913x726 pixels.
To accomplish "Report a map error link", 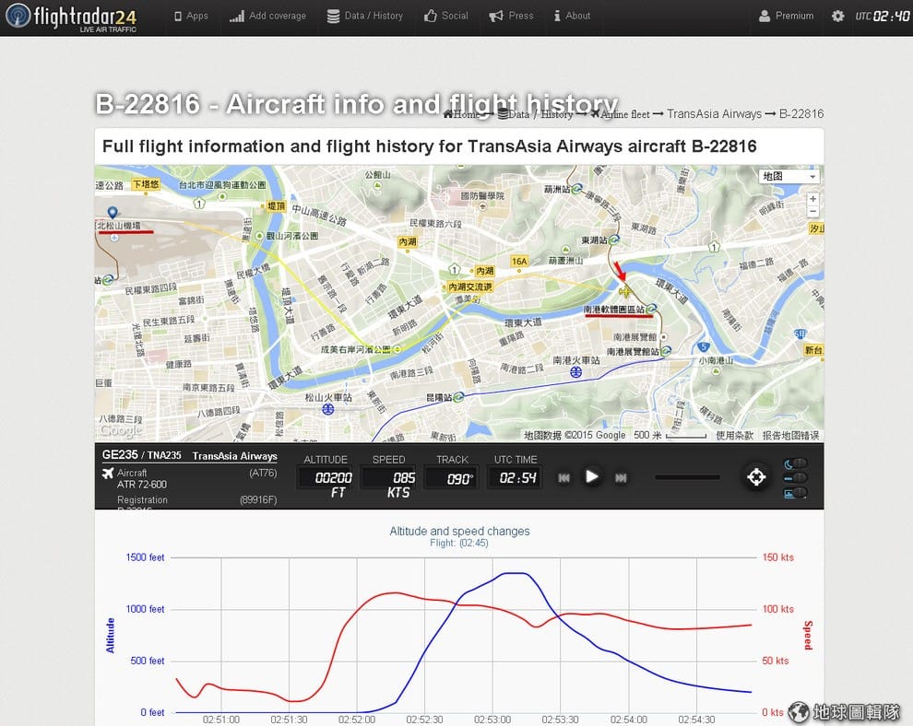I will 790,435.
